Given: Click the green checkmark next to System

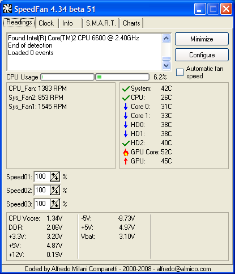Looking at the screenshot, I should [126, 88].
